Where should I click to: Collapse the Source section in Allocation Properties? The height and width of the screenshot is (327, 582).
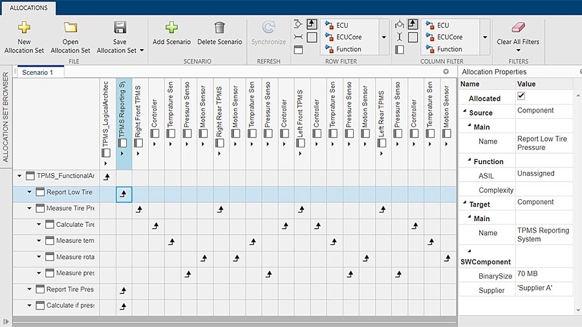pos(464,113)
